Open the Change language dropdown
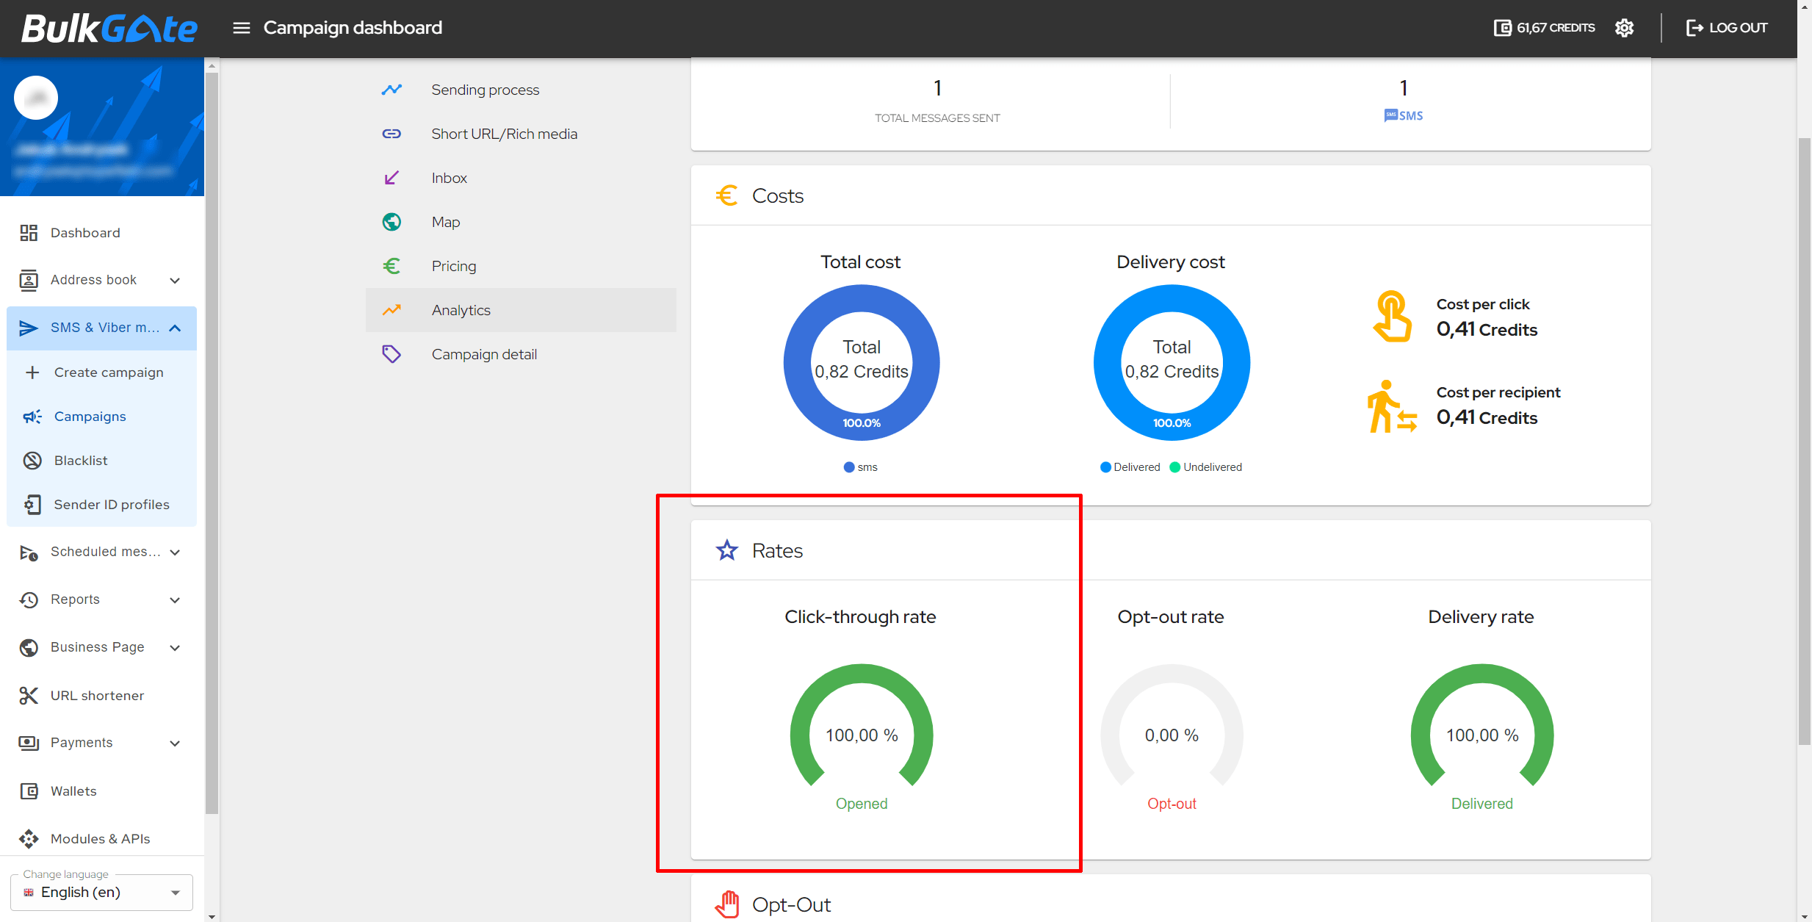Viewport: 1812px width, 922px height. pyautogui.click(x=101, y=892)
